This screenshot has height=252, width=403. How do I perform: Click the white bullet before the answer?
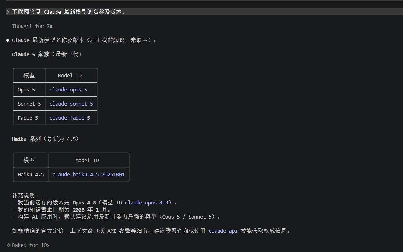pos(8,40)
